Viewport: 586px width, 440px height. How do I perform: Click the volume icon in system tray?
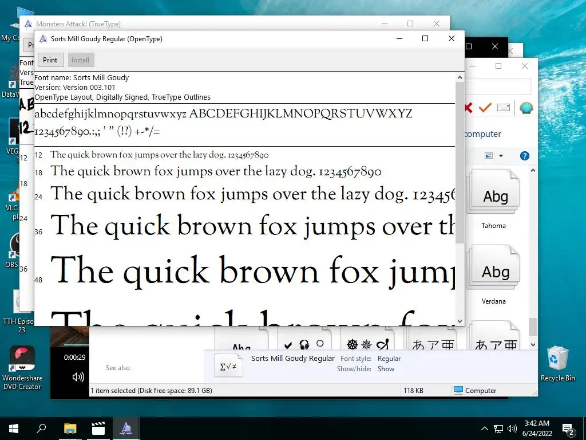pyautogui.click(x=512, y=429)
